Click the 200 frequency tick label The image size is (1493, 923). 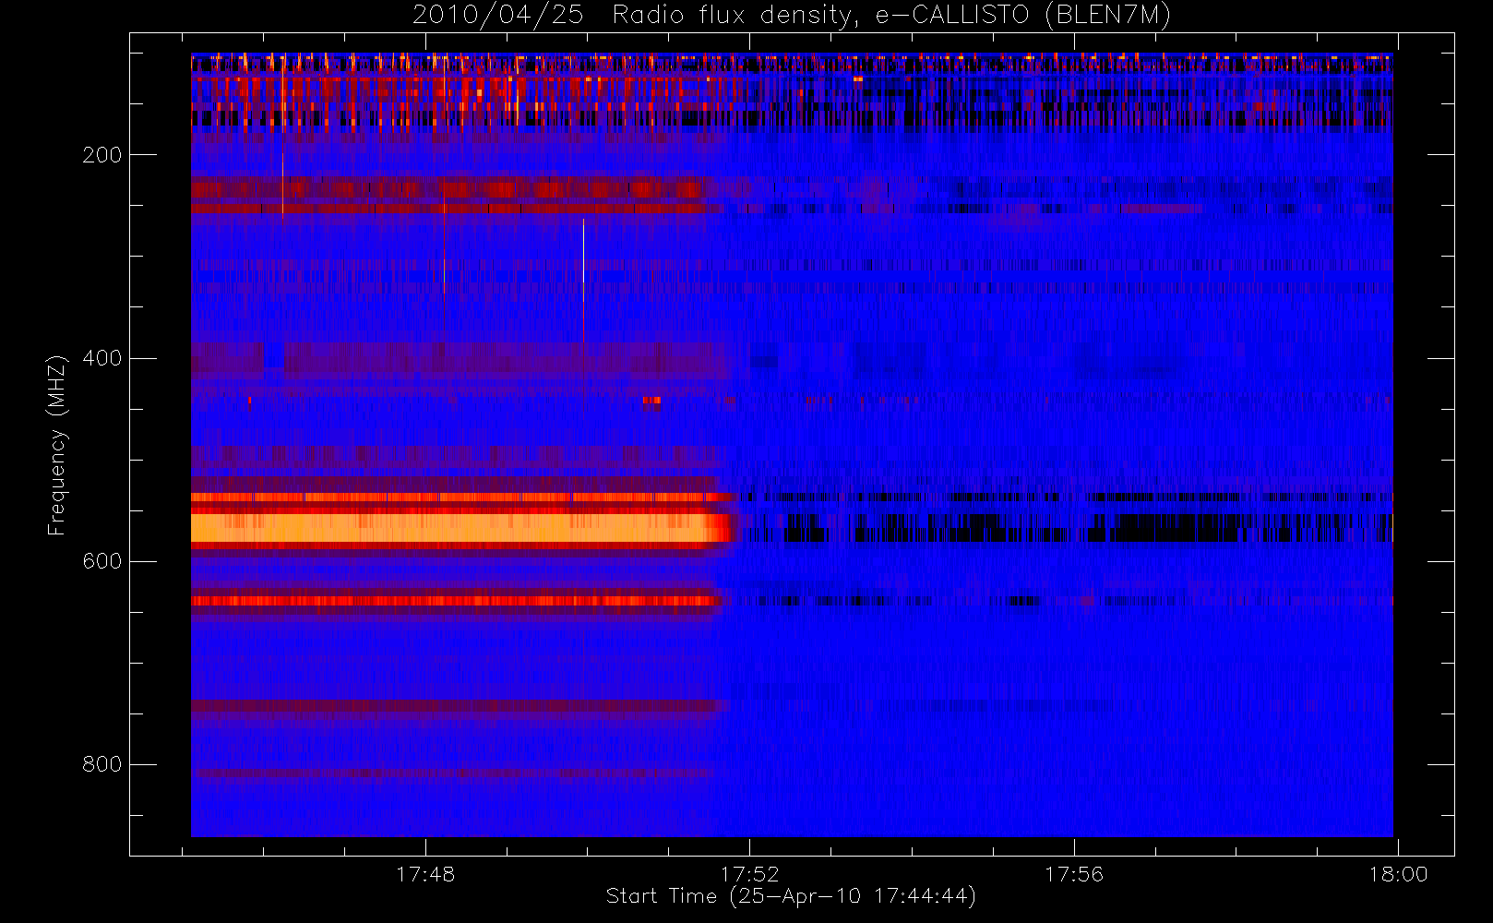click(x=102, y=155)
